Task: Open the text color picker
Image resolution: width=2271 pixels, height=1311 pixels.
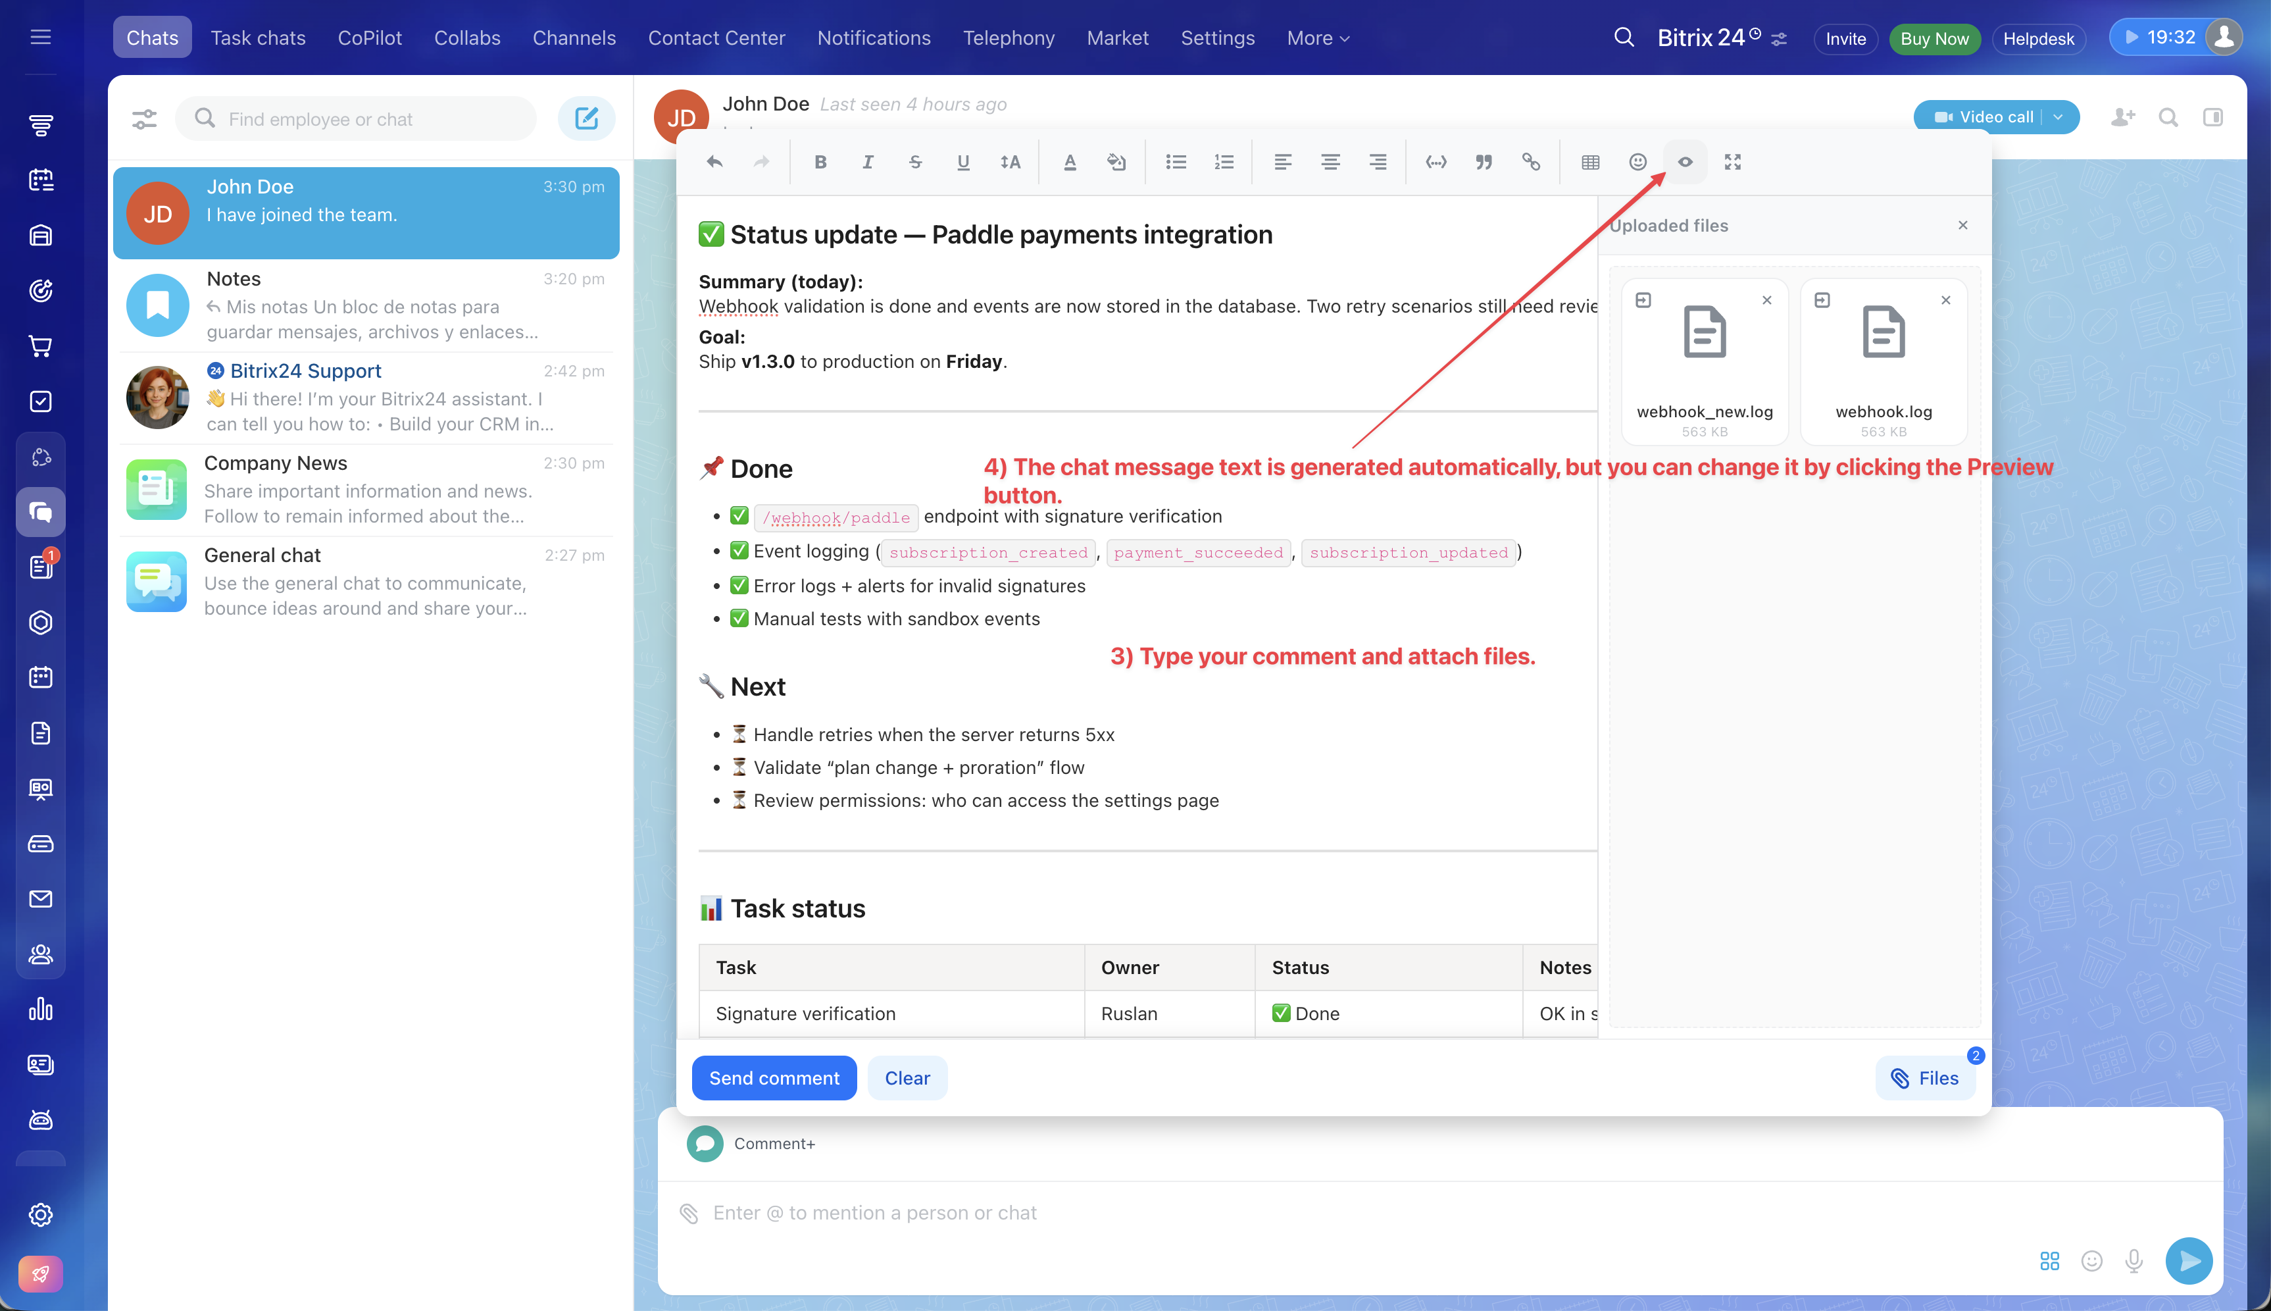Action: coord(1069,162)
